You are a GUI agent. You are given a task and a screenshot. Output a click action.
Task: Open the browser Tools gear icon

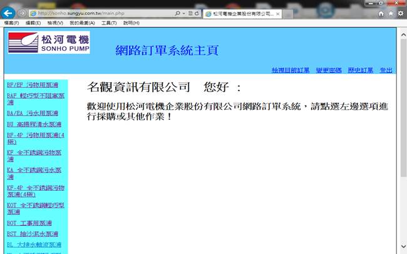pos(400,13)
